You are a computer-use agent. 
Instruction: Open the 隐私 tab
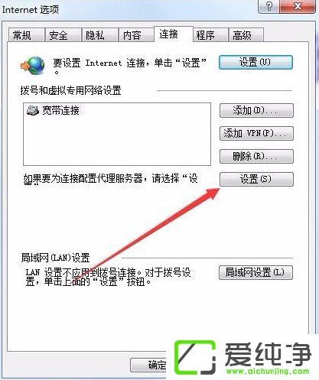pyautogui.click(x=99, y=35)
